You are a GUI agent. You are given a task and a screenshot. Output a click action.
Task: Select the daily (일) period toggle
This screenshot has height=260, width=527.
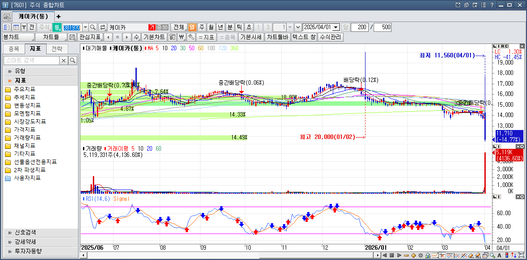(x=192, y=27)
